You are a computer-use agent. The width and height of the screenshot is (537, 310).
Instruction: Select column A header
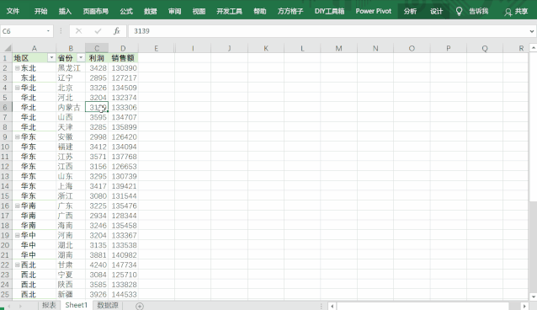(x=35, y=48)
